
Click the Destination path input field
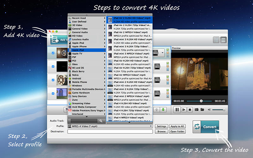point(110,131)
